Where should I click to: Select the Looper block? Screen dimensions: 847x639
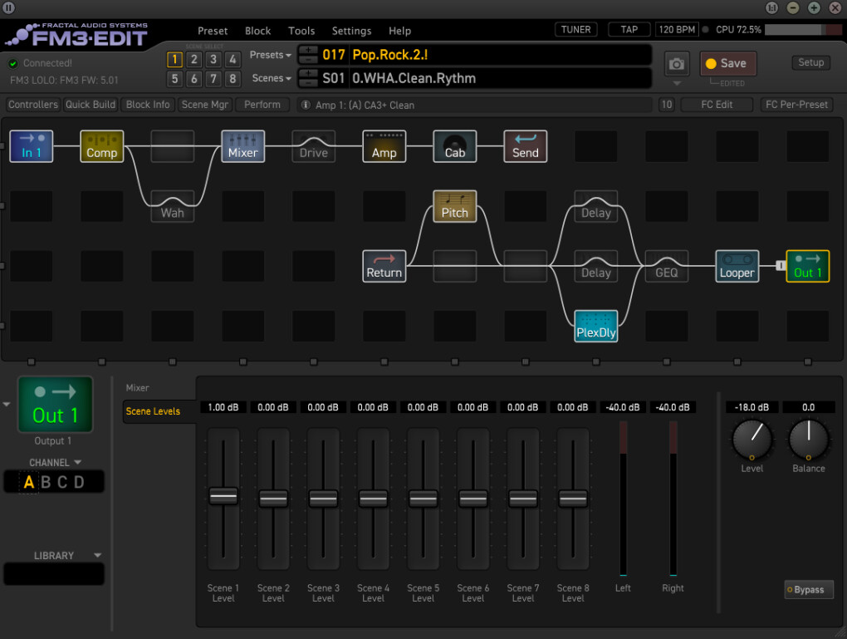[737, 266]
